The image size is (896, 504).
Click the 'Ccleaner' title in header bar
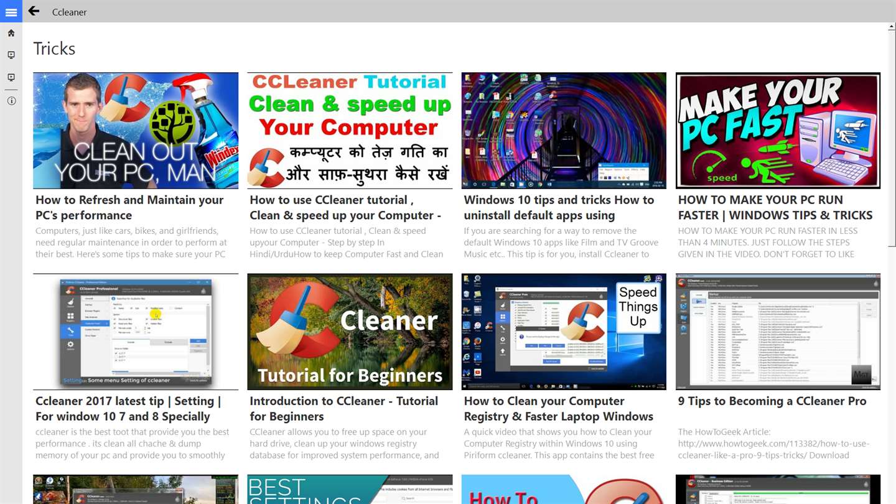tap(70, 12)
